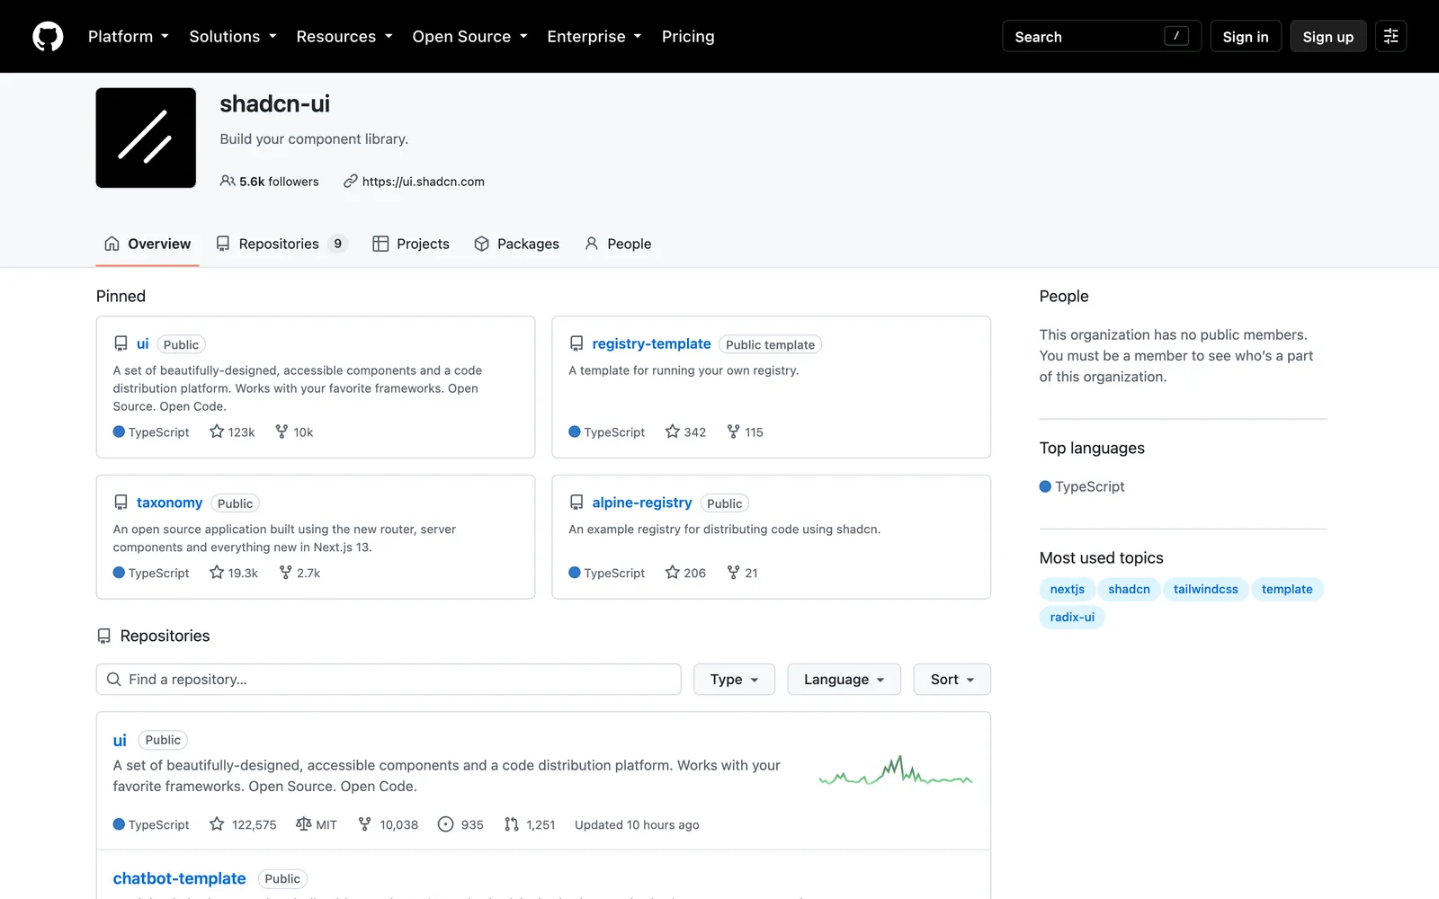
Task: Expand the Platform menu
Action: click(x=129, y=37)
